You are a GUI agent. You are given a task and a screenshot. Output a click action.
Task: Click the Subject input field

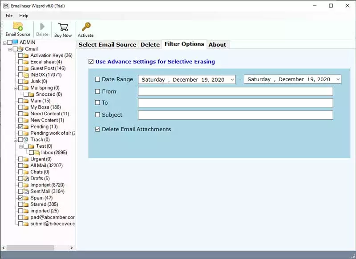point(235,115)
